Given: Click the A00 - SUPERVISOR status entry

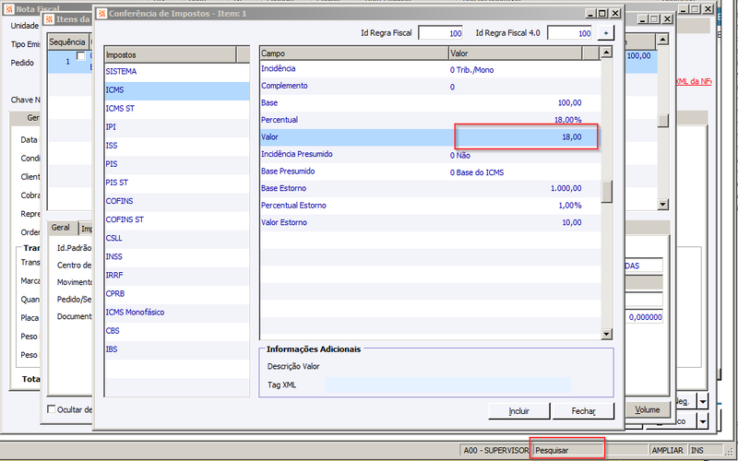Looking at the screenshot, I should (495, 450).
